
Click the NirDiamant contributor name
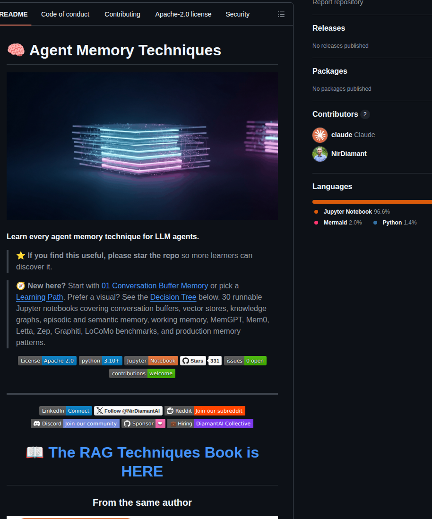(x=349, y=154)
